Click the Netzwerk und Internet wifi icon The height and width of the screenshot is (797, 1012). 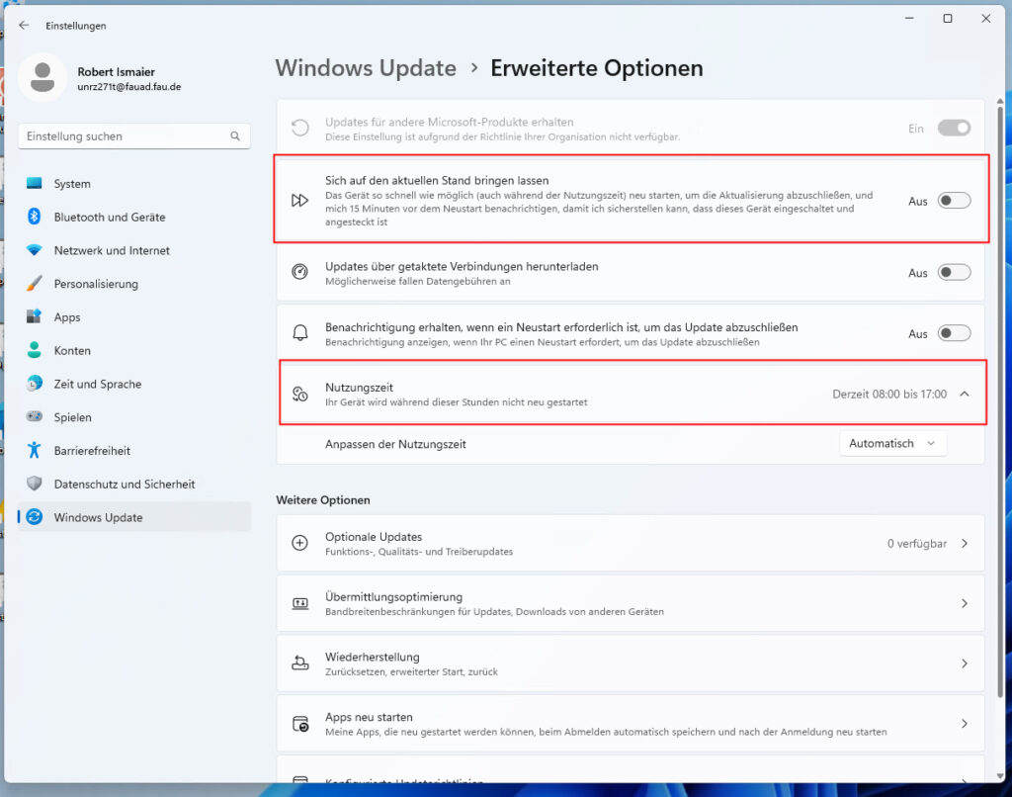click(35, 251)
